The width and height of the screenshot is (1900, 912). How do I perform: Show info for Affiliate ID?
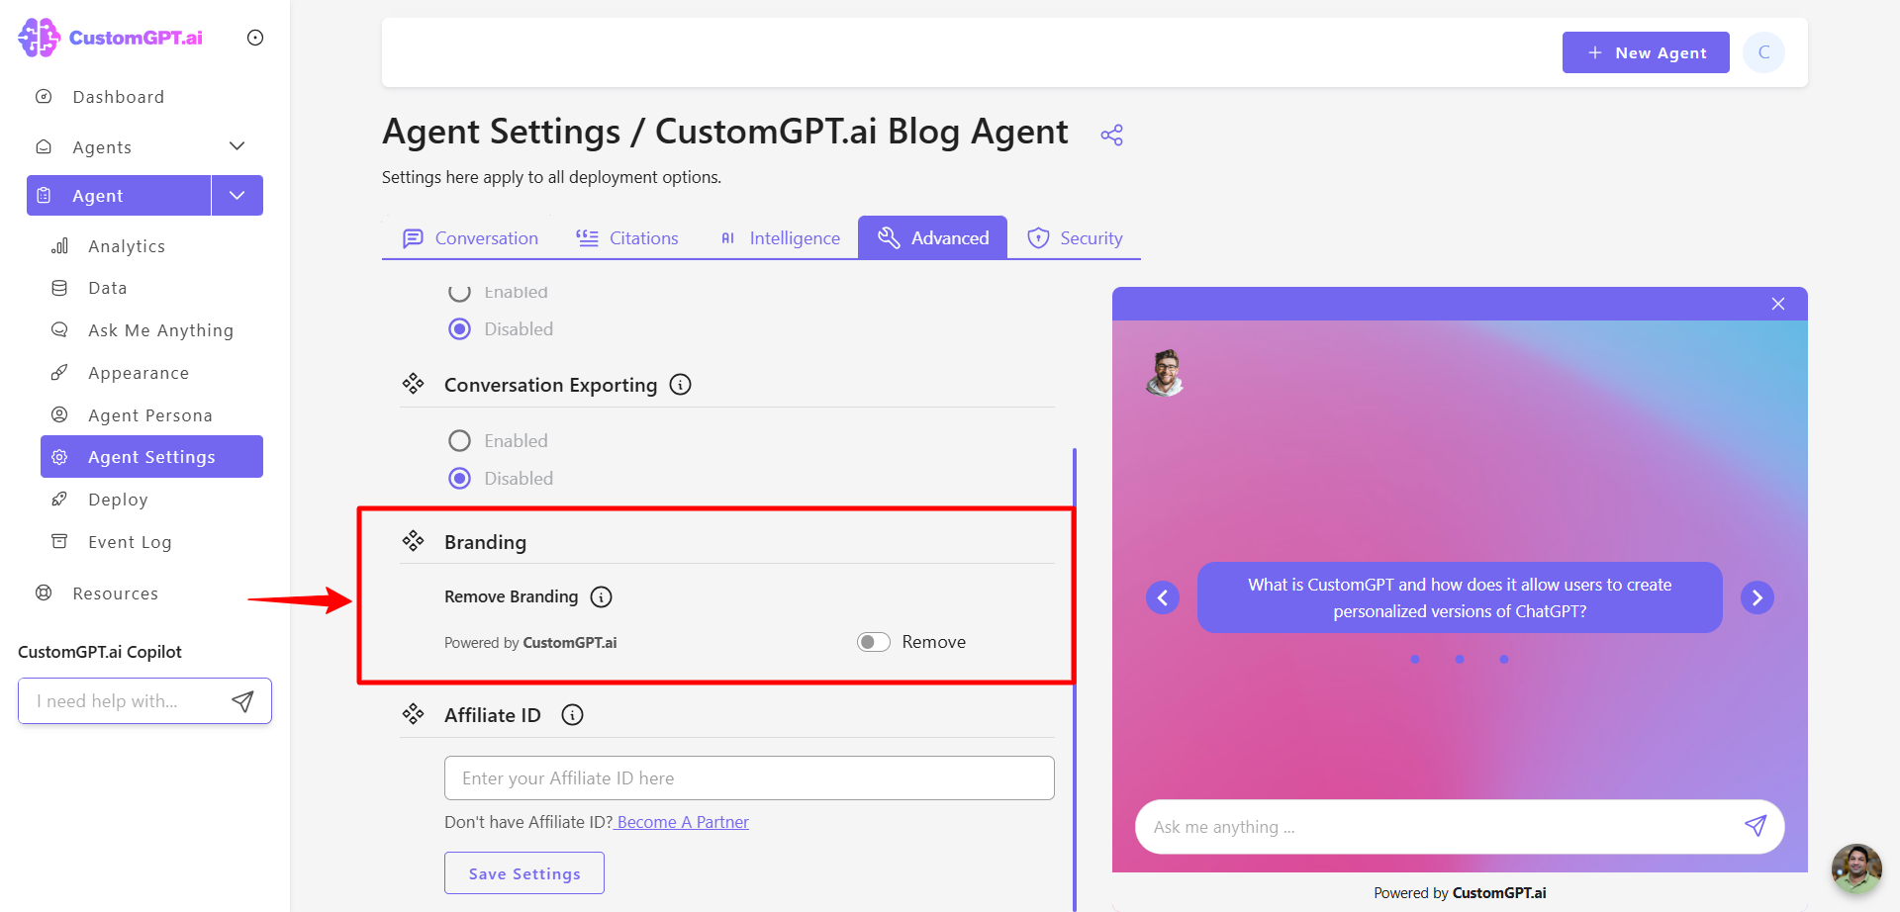(573, 715)
